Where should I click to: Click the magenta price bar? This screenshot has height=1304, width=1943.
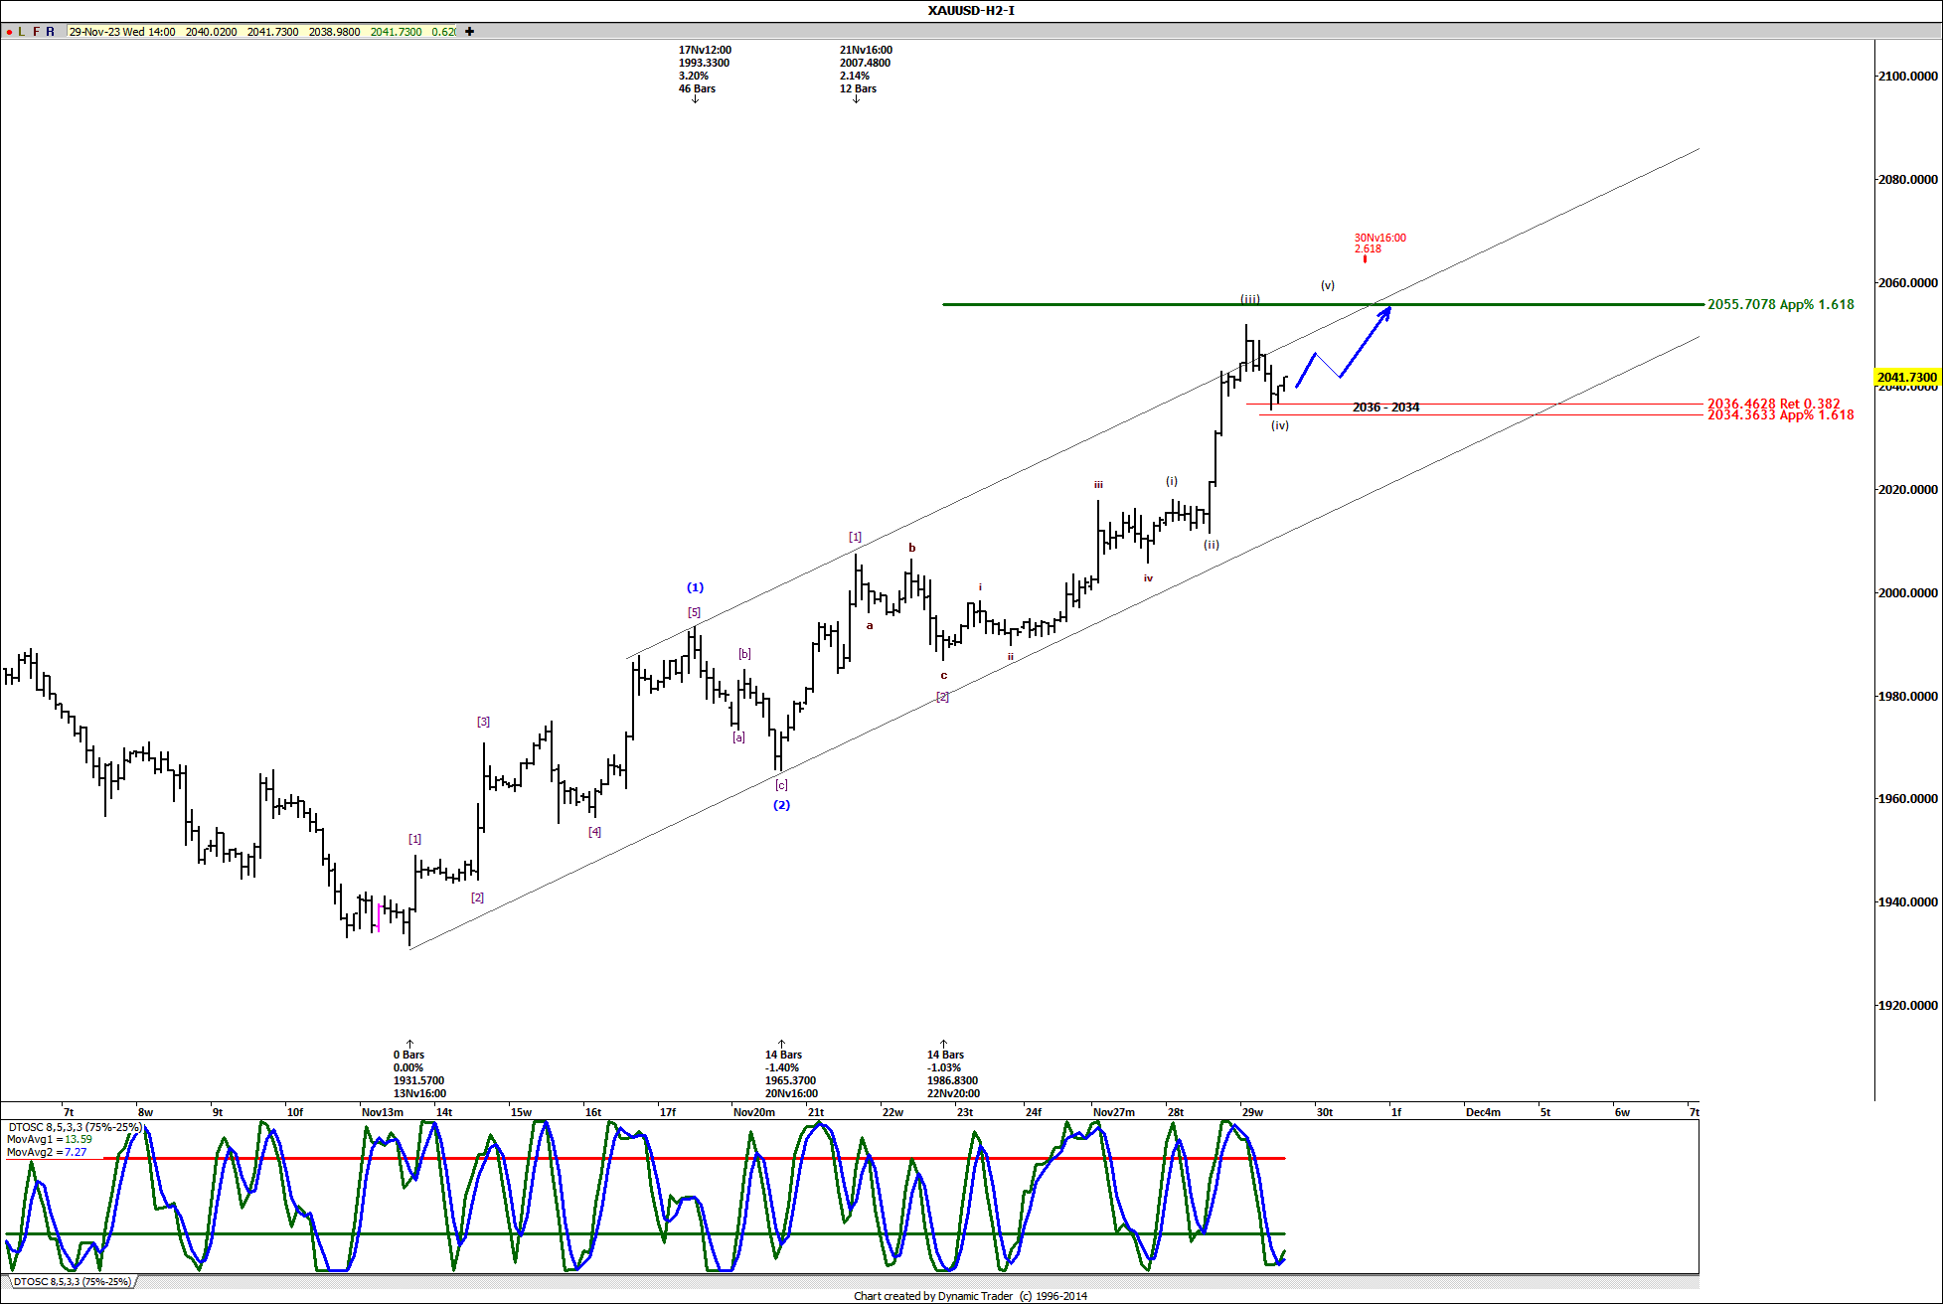pos(379,917)
